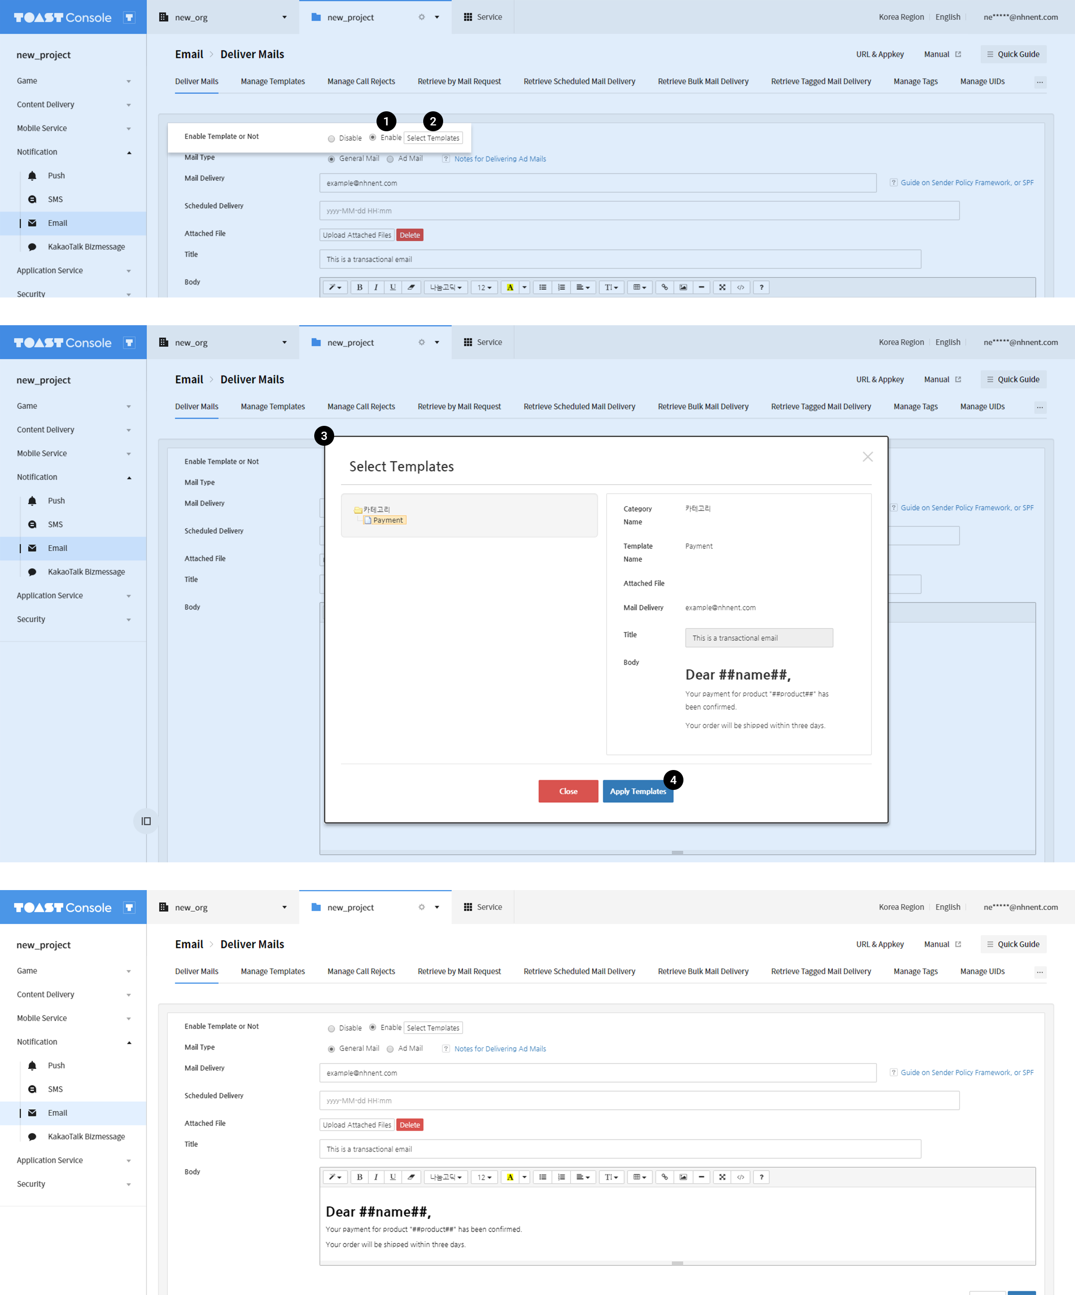The image size is (1075, 1295).
Task: Click the fullscreen icon in the editor with body text
Action: pos(721,1176)
